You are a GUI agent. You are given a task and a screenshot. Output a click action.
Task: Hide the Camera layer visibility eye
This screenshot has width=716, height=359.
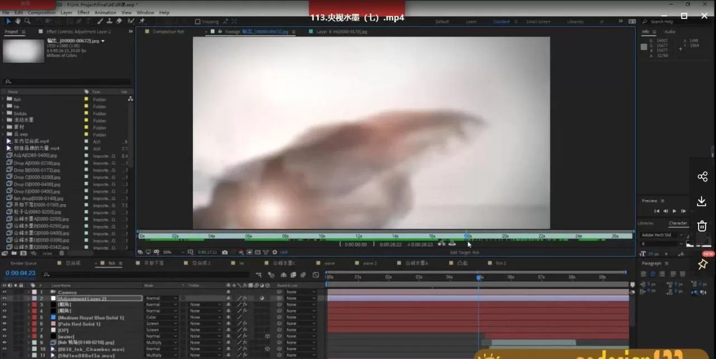[4, 291]
